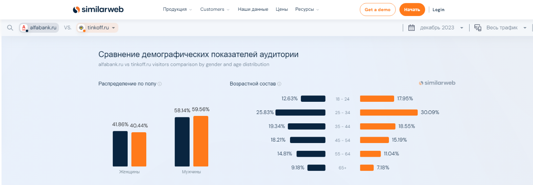Screen dimensions: 533x185
Task: Click the 18.55% value label
Action: click(406, 126)
